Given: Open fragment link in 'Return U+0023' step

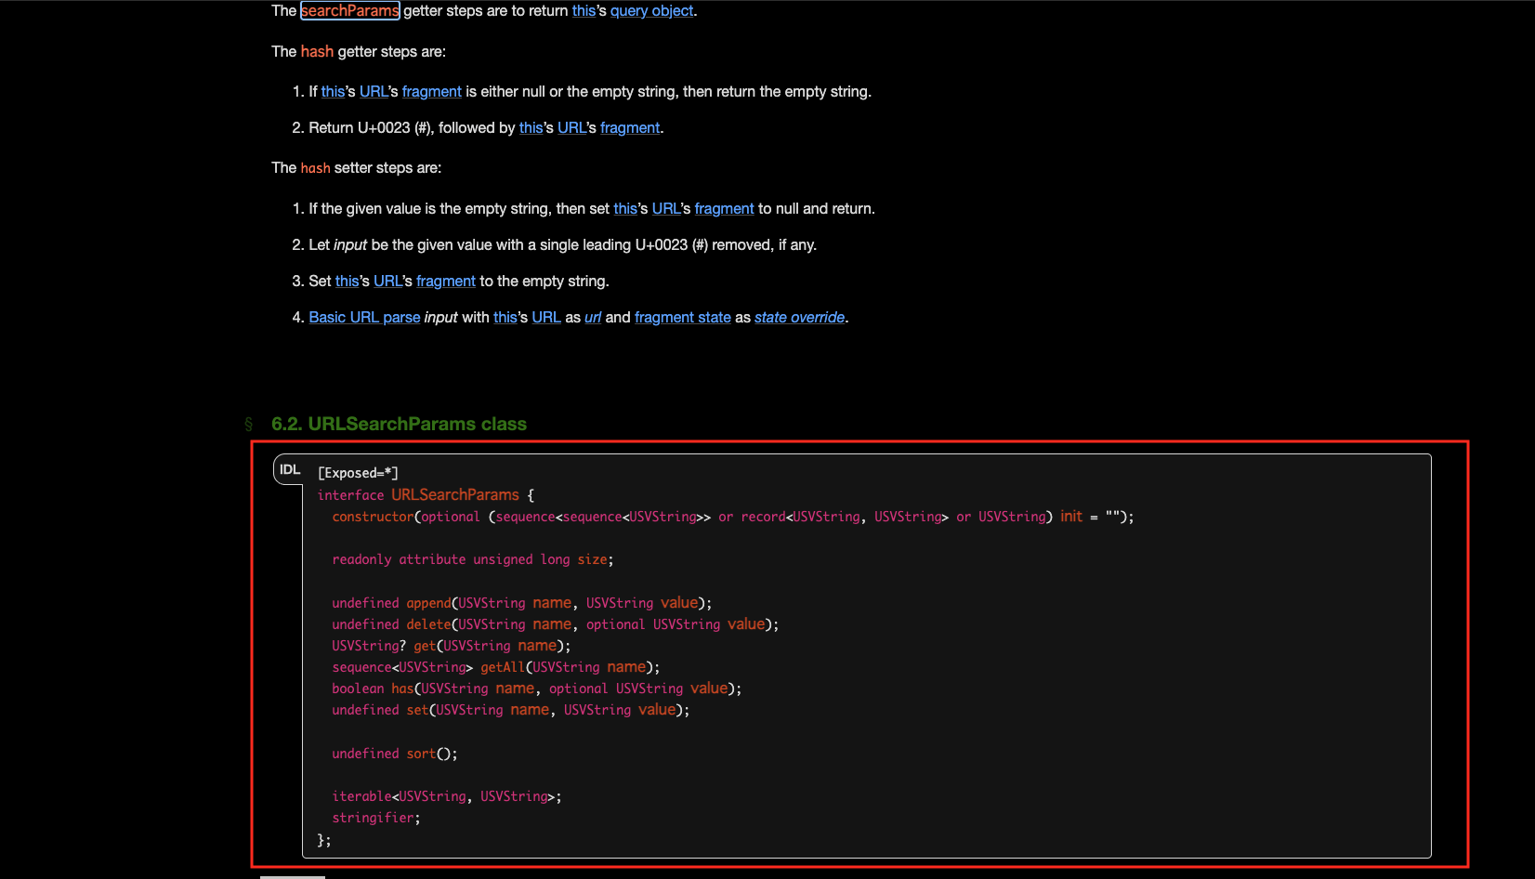Looking at the screenshot, I should click(630, 127).
